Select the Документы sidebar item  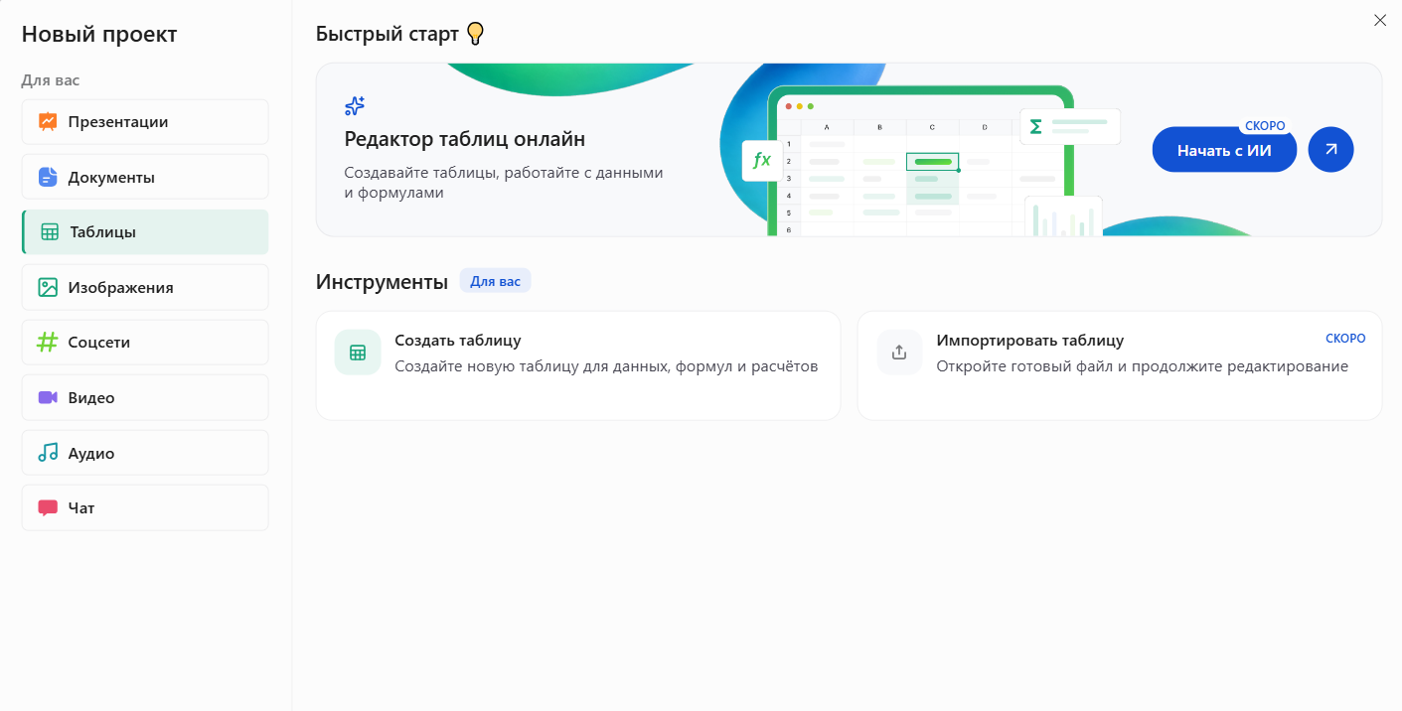[145, 177]
